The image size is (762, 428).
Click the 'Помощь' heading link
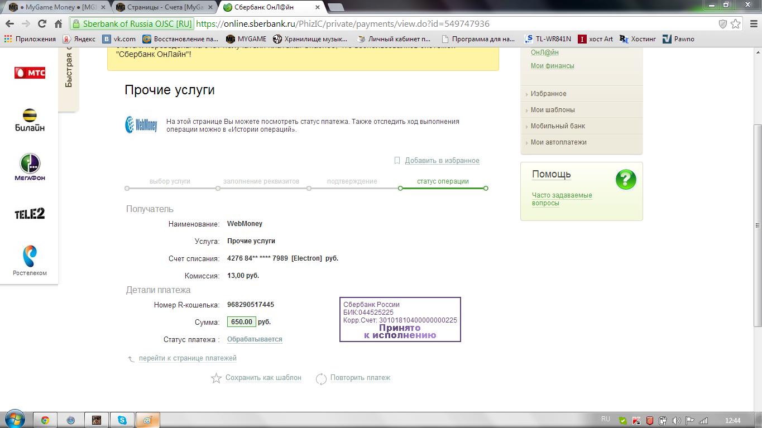(x=552, y=174)
